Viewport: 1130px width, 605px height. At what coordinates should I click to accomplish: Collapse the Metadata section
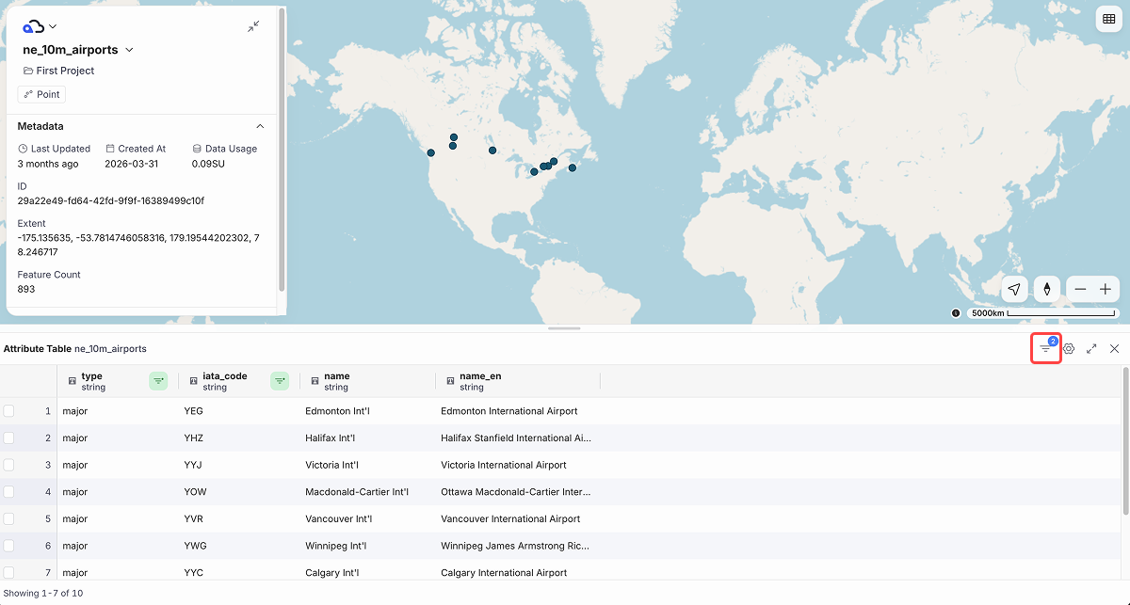click(x=260, y=126)
